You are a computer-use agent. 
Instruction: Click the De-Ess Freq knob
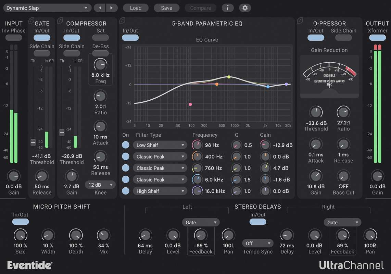pyautogui.click(x=100, y=64)
